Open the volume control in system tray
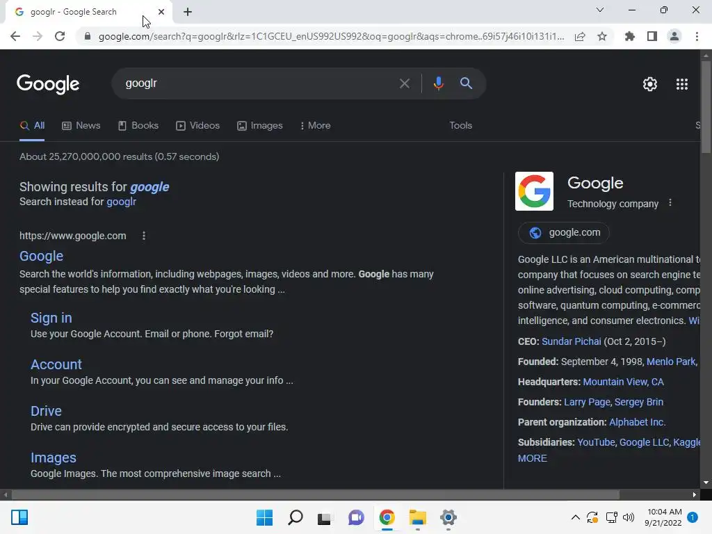This screenshot has height=534, width=712. 629,517
